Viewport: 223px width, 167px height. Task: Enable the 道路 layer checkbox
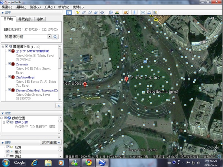[8, 156]
